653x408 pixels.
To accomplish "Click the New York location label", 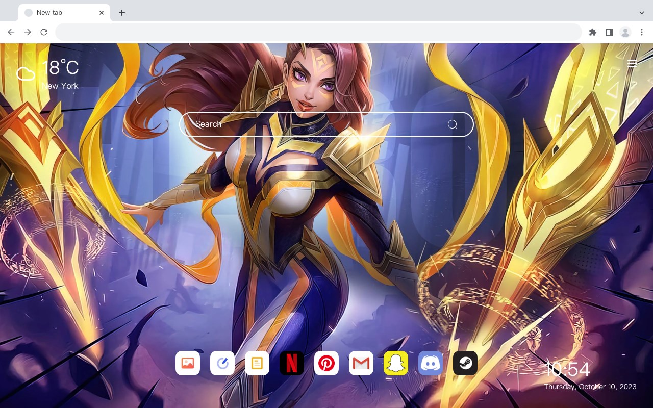I will 60,86.
